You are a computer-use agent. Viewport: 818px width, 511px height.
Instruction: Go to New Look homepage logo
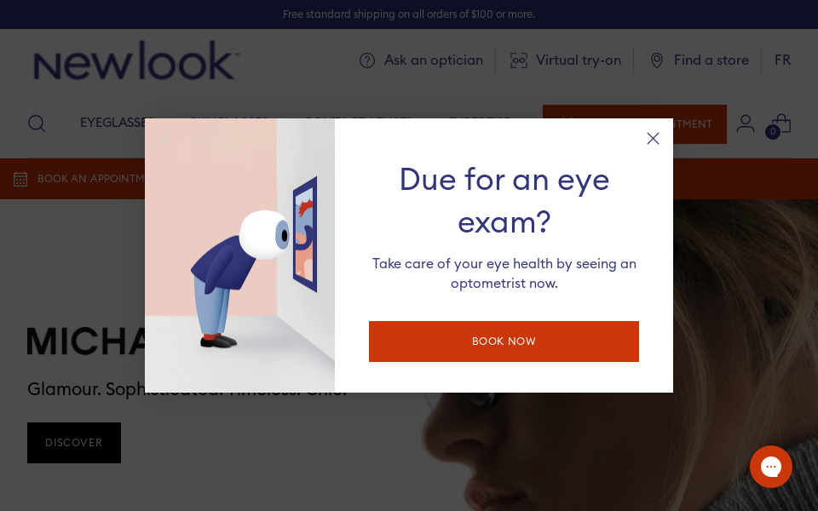point(136,60)
